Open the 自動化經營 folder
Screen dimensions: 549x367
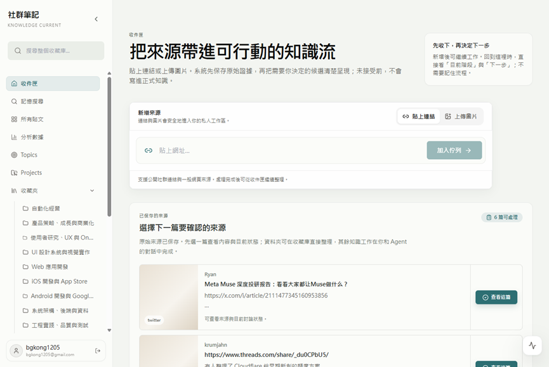pos(58,209)
